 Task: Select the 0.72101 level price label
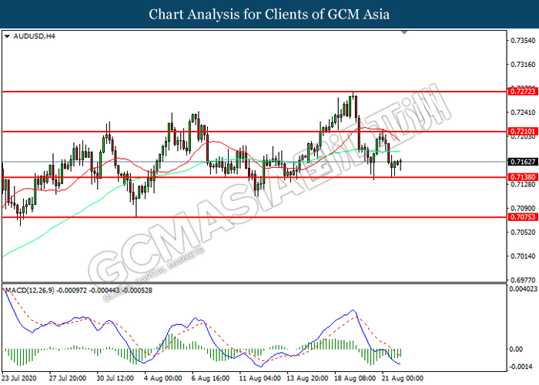[x=523, y=132]
